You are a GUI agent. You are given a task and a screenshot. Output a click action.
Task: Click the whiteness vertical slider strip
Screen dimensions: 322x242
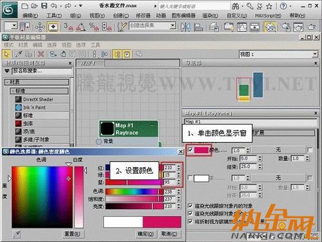point(79,197)
